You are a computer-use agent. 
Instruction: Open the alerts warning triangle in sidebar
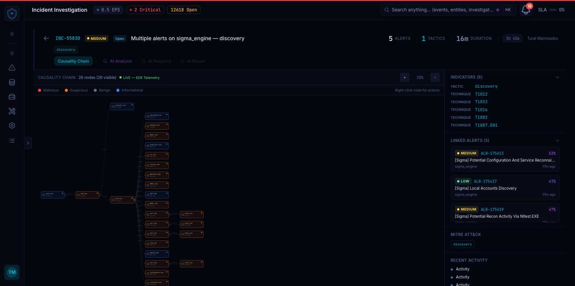12,68
